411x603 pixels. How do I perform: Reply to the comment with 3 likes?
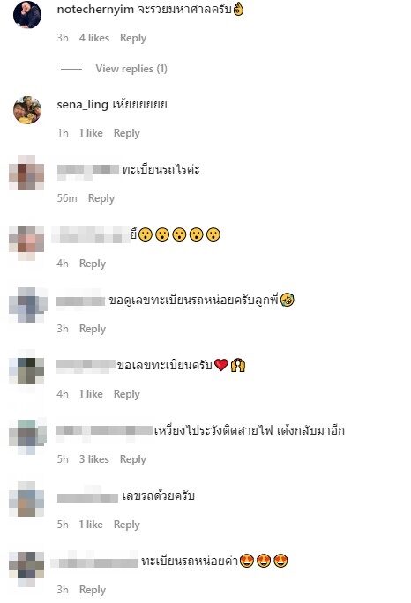133,459
